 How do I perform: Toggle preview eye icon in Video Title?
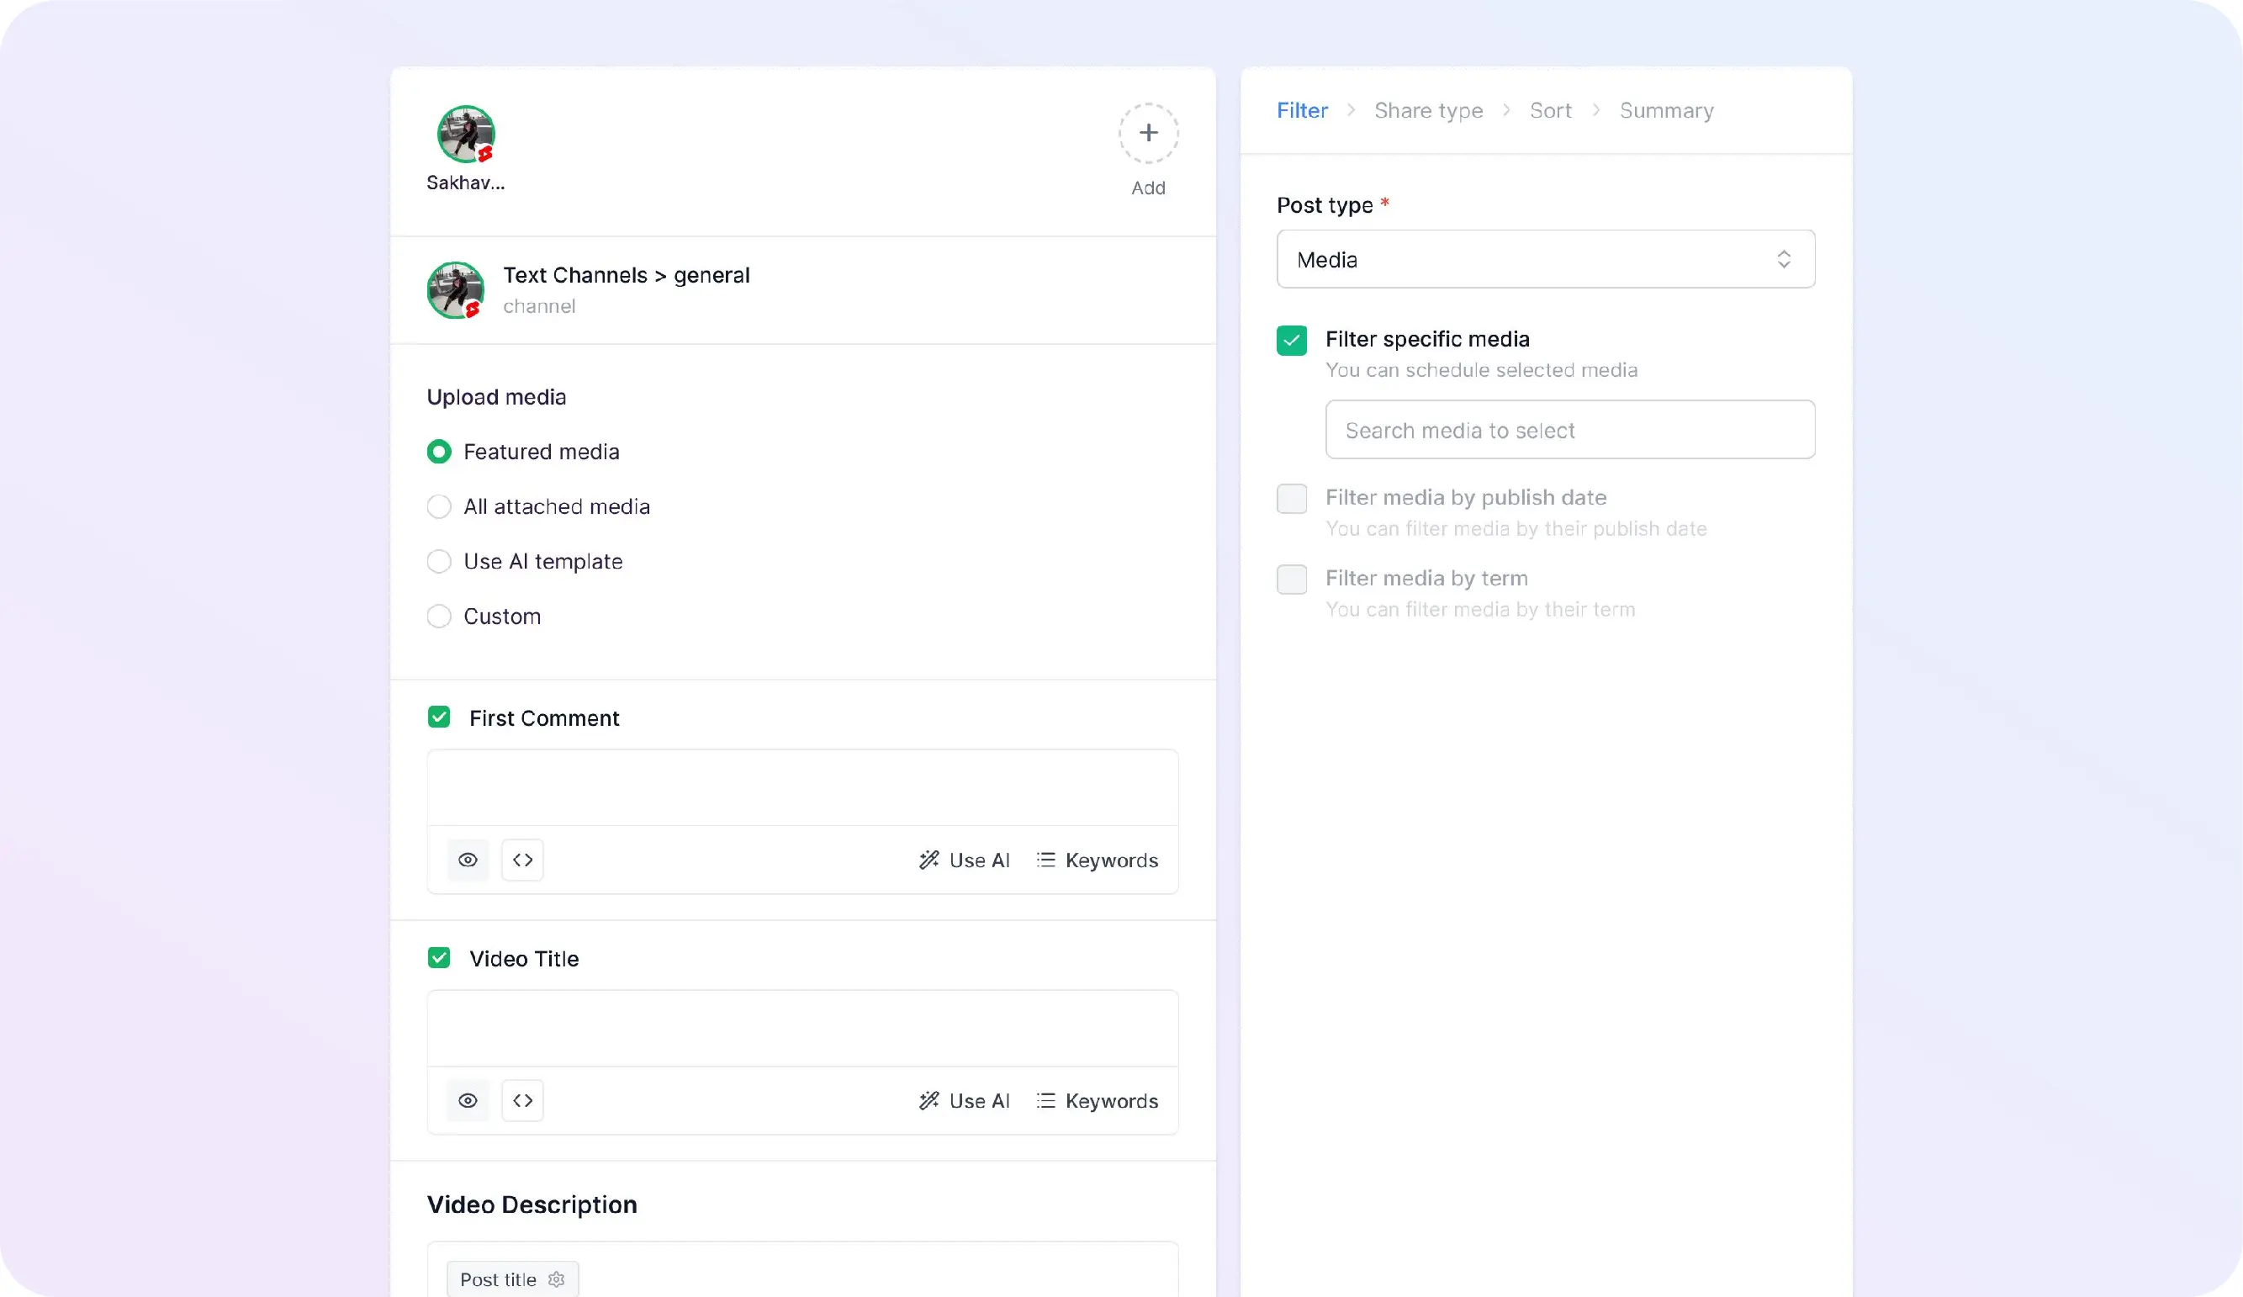[x=468, y=1100]
